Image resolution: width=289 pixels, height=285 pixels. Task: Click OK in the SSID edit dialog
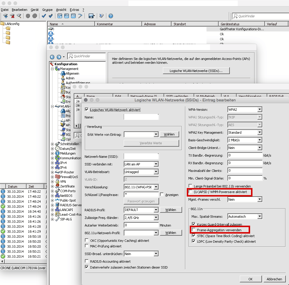pyautogui.click(x=250, y=279)
